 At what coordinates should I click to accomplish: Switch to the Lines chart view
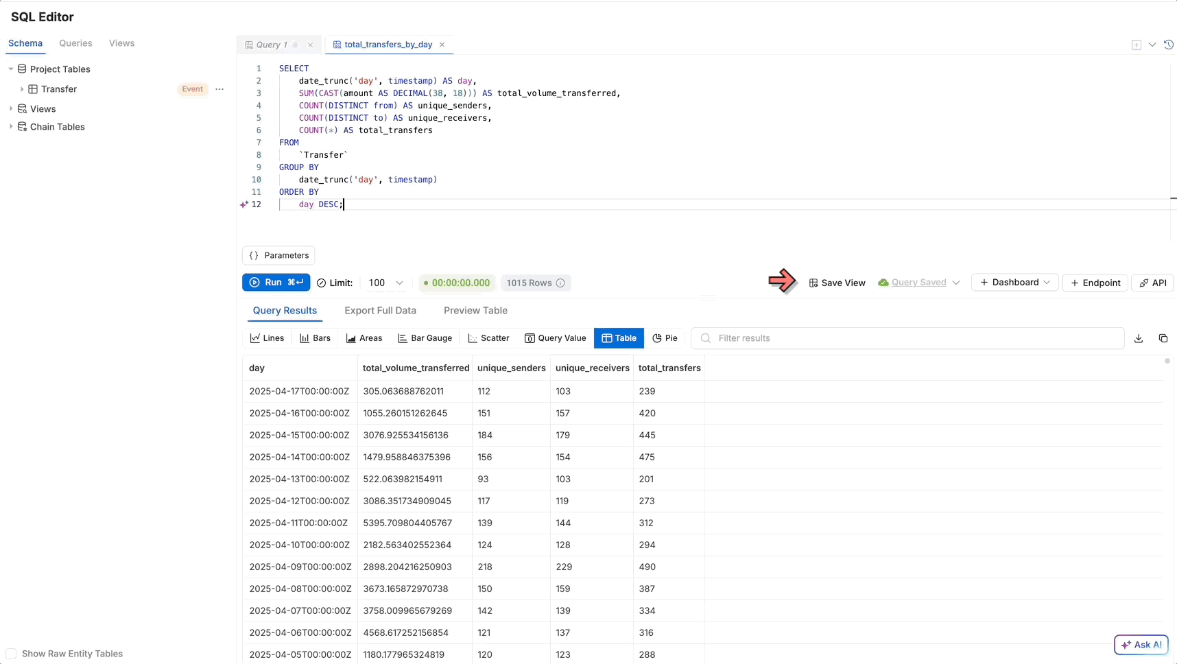click(x=267, y=338)
